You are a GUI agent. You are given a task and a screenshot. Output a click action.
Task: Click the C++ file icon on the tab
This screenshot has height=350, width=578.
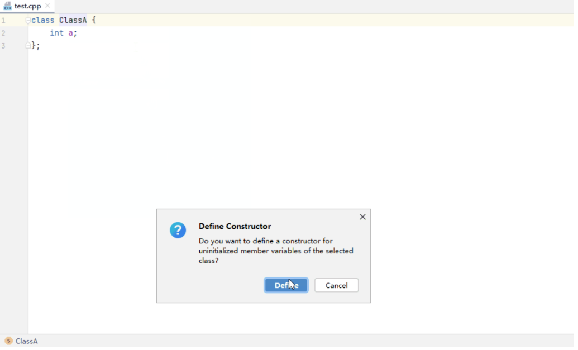tap(8, 6)
